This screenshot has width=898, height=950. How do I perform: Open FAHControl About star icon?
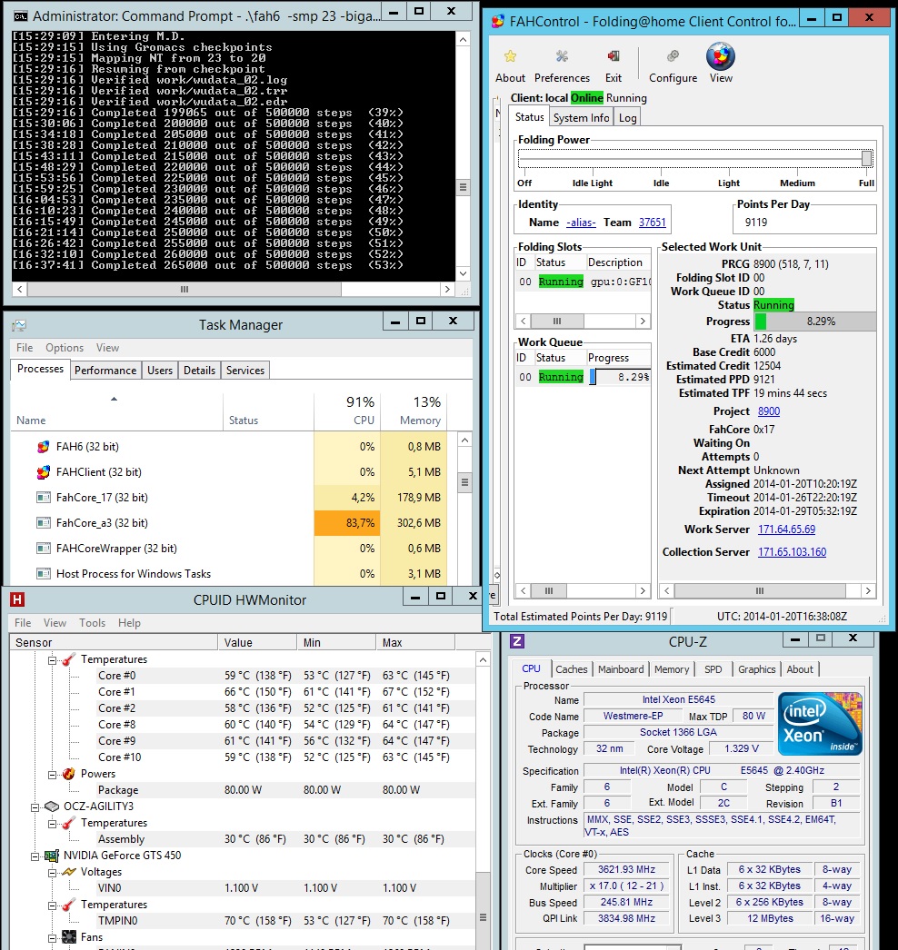click(510, 56)
